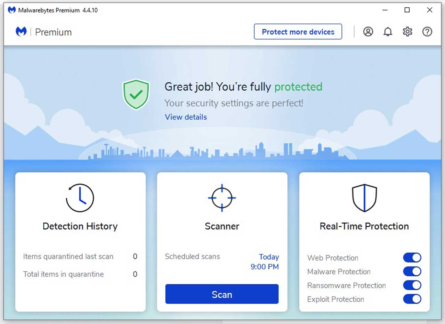Open the Today 9:00 PM scheduled scan link
Viewport: 445px width, 324px height.
tap(265, 262)
